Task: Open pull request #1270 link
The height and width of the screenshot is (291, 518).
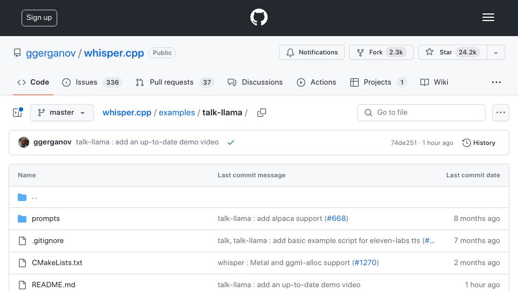Action: (x=365, y=262)
